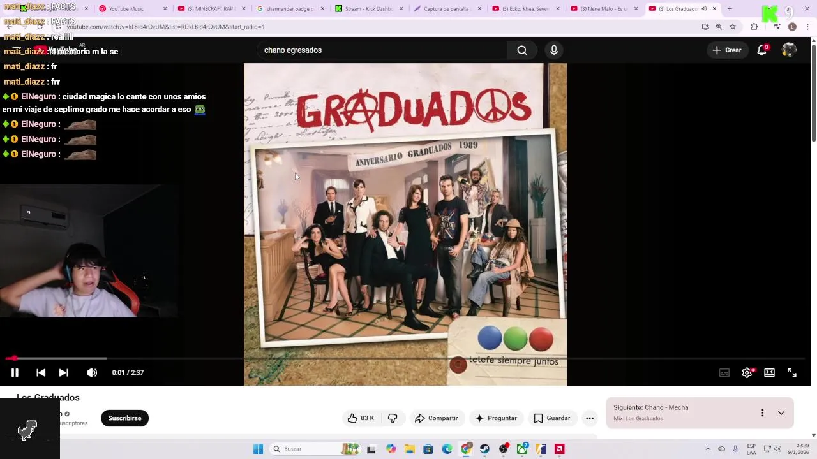Switch to the YouTube Music tab
Image resolution: width=817 pixels, height=459 pixels.
coord(134,9)
